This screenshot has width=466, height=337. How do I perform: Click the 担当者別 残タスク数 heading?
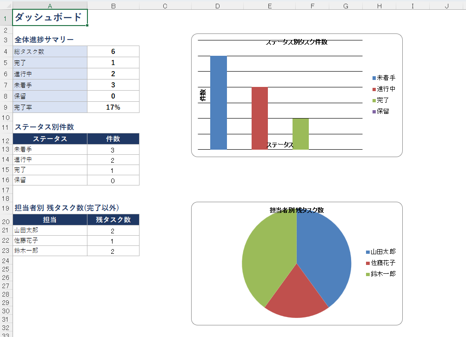67,208
